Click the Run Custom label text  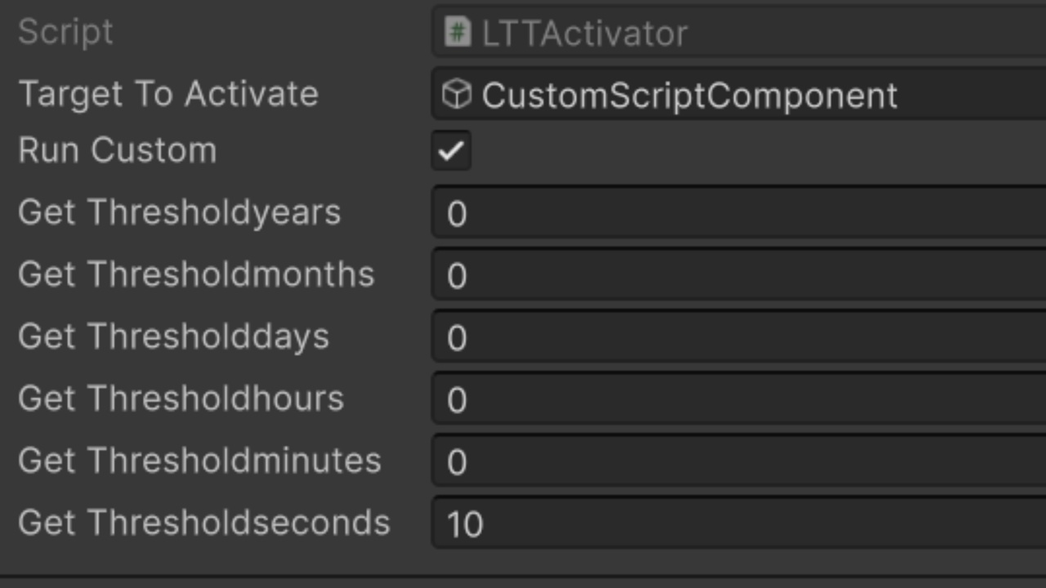point(118,151)
